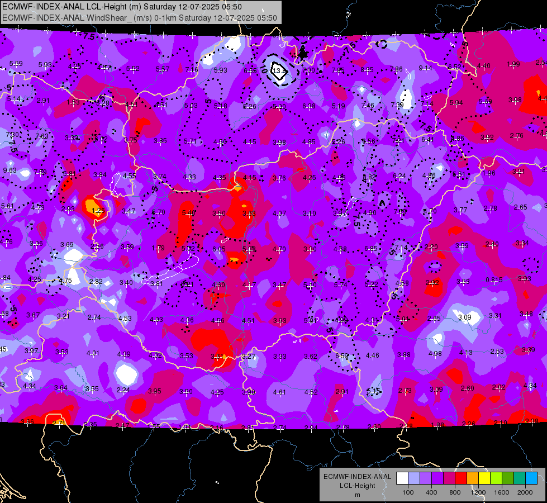
Task: Click the 7.46 grid value
Action: tap(368, 105)
